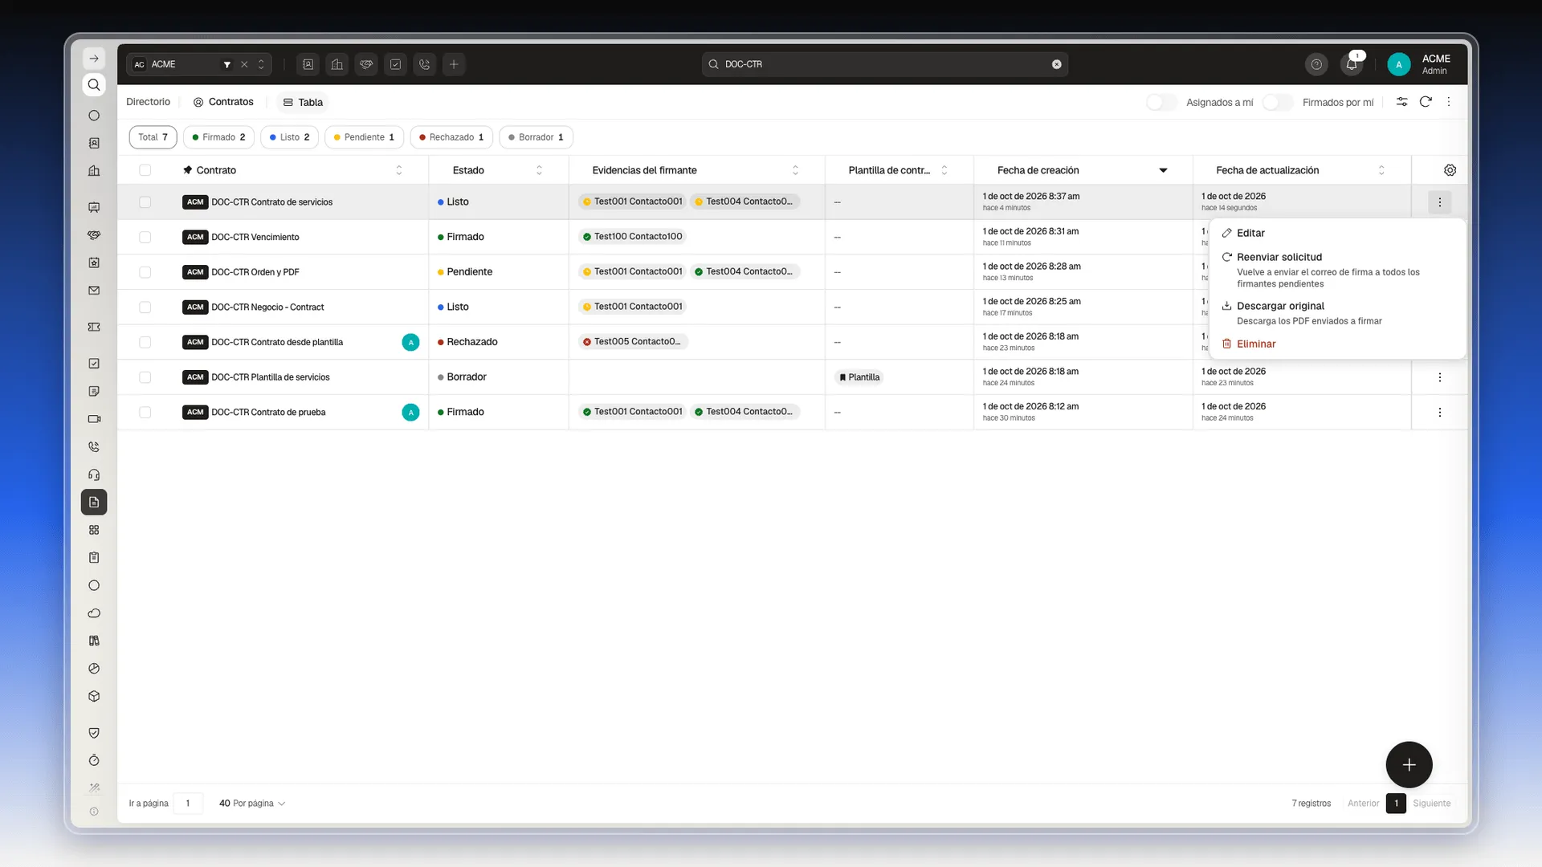1542x867 pixels.
Task: Go to the Directorio breadcrumb
Action: pyautogui.click(x=148, y=102)
